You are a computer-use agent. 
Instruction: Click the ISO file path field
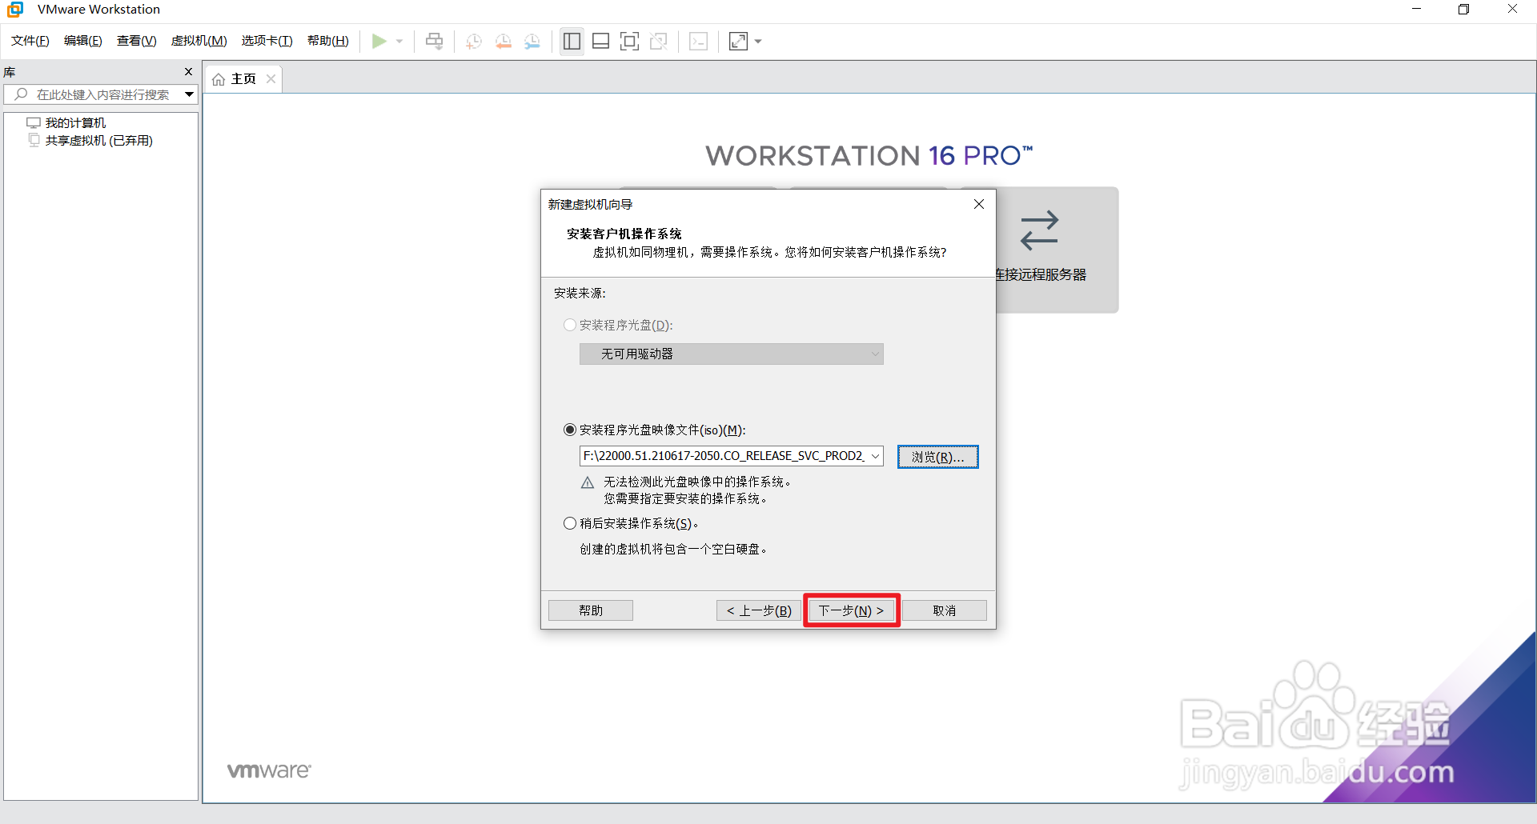click(x=724, y=456)
